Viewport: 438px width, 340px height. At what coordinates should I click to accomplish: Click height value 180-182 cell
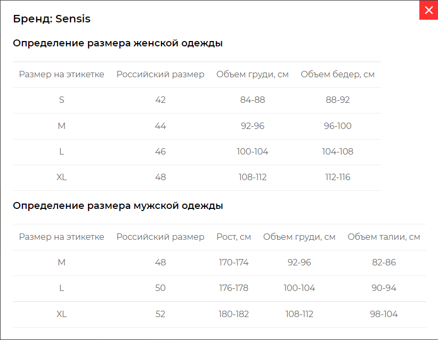(233, 314)
